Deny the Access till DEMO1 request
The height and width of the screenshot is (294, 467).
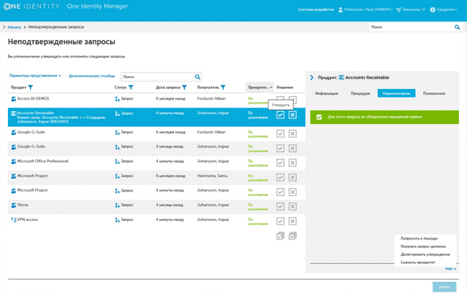coord(292,100)
